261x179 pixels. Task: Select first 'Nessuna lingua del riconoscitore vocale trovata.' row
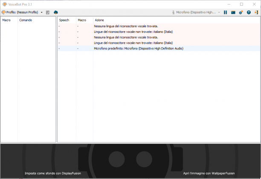(x=159, y=26)
